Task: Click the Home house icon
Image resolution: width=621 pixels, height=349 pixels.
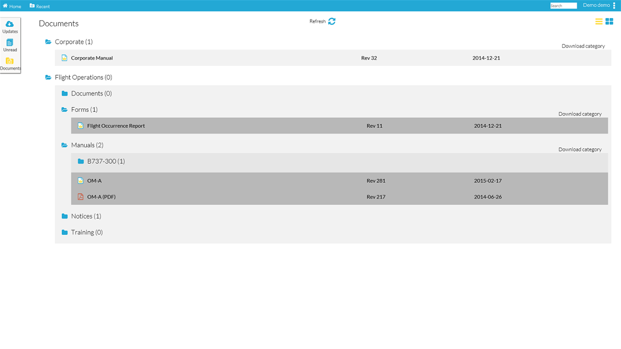Action: [x=5, y=6]
